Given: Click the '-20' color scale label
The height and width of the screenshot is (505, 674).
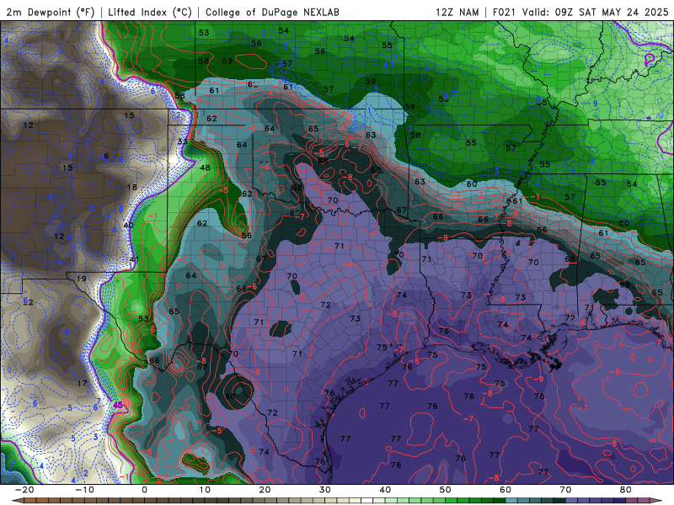Looking at the screenshot, I should pyautogui.click(x=24, y=490).
